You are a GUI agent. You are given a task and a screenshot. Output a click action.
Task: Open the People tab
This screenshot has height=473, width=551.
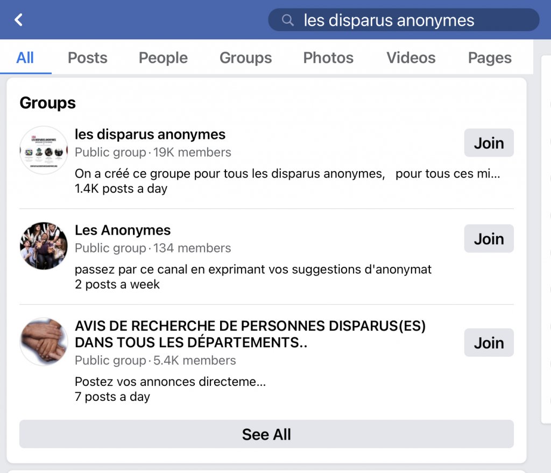point(163,58)
